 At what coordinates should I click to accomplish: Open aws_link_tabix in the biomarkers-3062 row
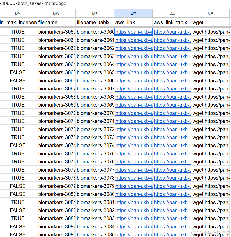click(x=172, y=48)
